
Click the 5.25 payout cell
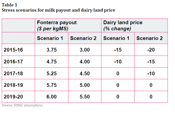pos(52,73)
